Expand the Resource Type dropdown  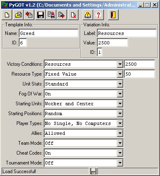click(x=120, y=74)
